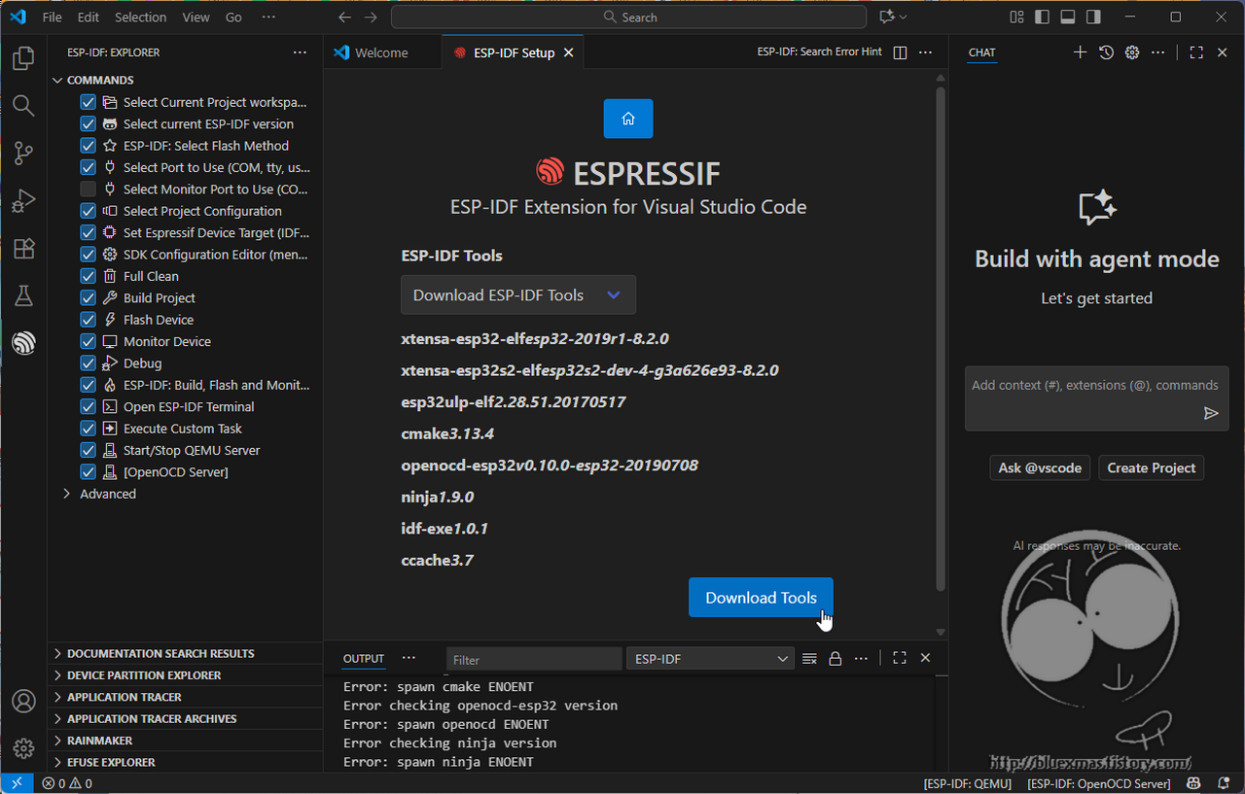Uncheck Full Clean command
This screenshot has width=1245, height=794.
(x=89, y=276)
